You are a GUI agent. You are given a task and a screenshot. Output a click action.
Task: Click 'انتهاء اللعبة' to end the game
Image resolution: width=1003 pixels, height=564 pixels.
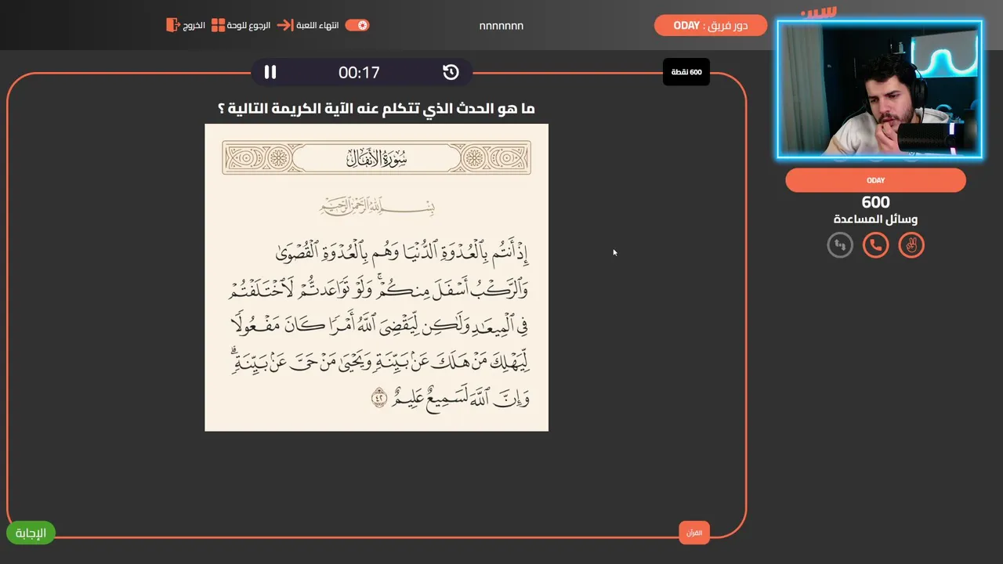(317, 25)
